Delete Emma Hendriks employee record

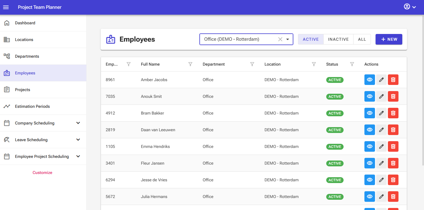pyautogui.click(x=393, y=146)
